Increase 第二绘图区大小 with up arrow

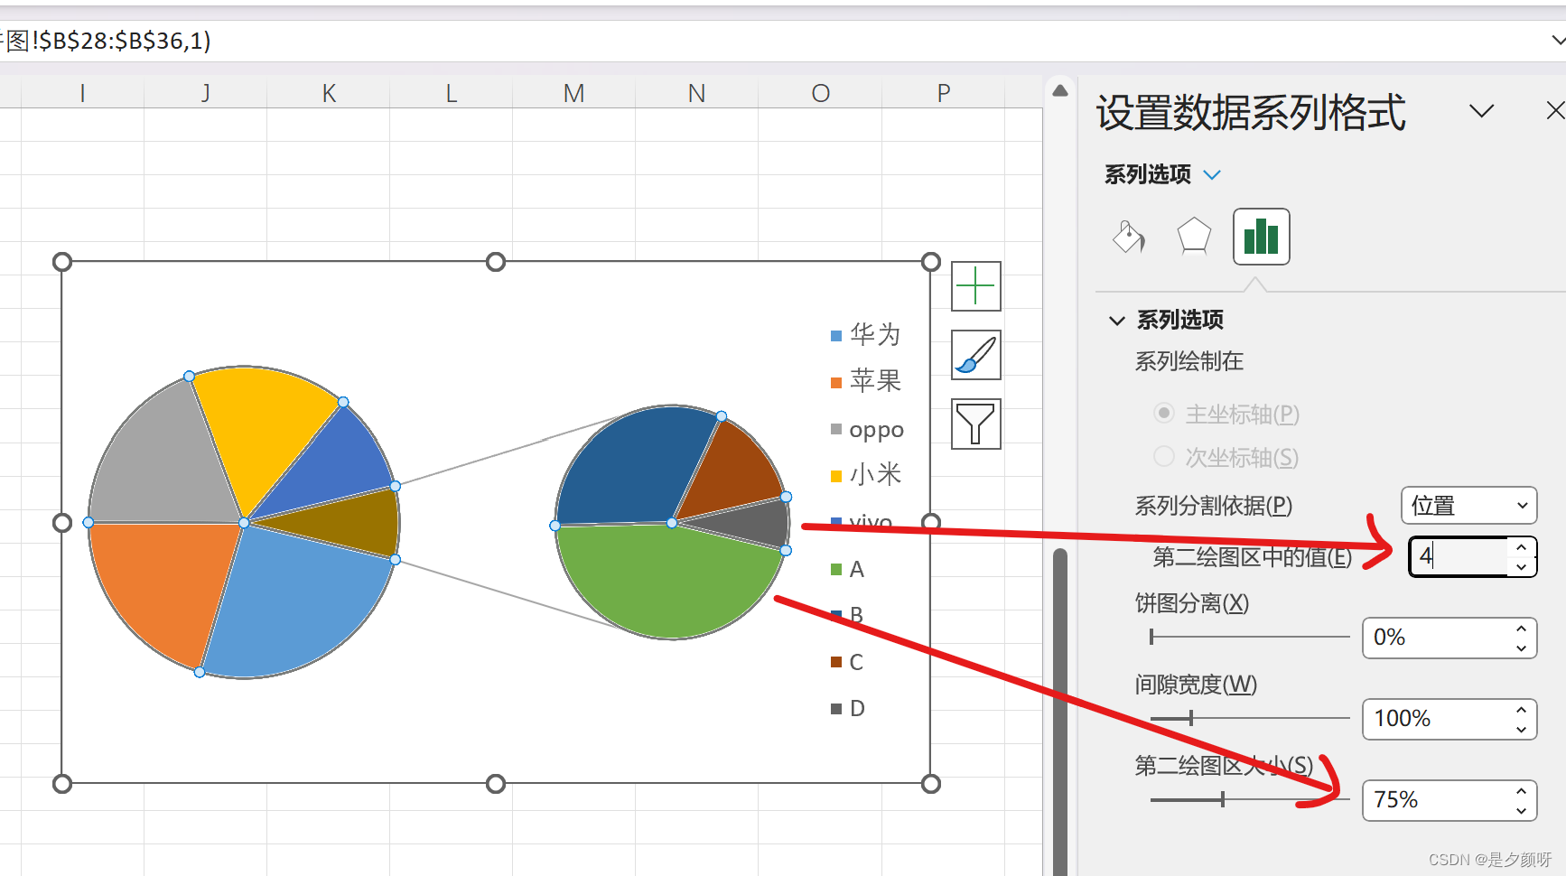tap(1522, 791)
